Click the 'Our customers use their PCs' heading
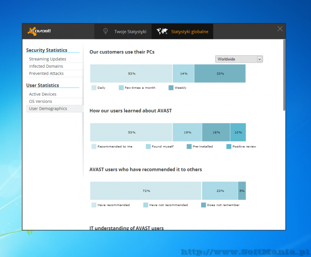The image size is (311, 257). 122,52
